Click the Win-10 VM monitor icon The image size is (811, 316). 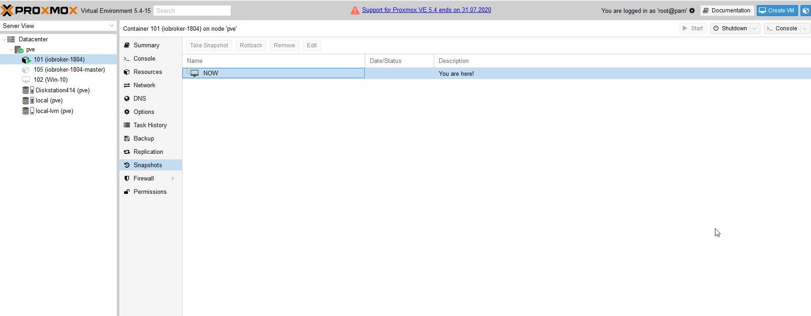click(26, 80)
